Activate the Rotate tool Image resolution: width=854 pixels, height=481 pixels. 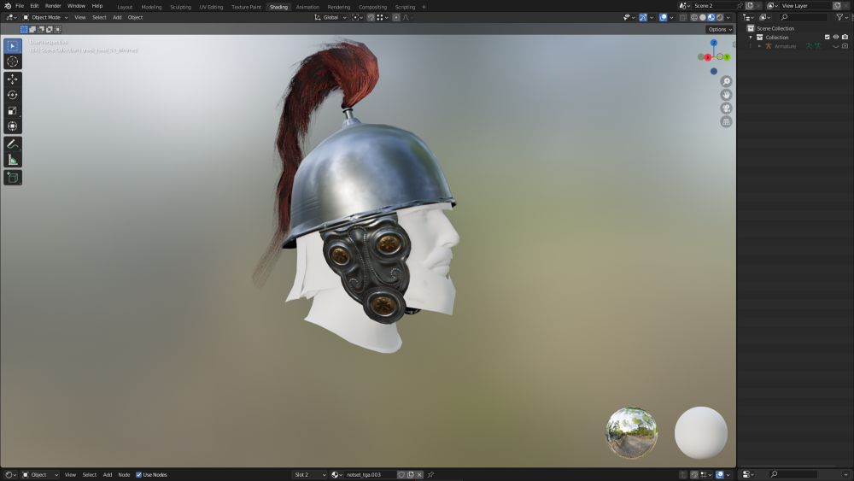(x=13, y=95)
